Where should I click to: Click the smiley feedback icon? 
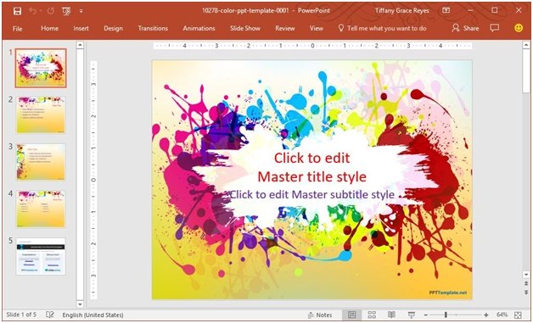click(519, 28)
